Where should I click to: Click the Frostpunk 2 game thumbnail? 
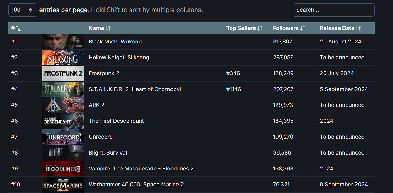coord(63,73)
